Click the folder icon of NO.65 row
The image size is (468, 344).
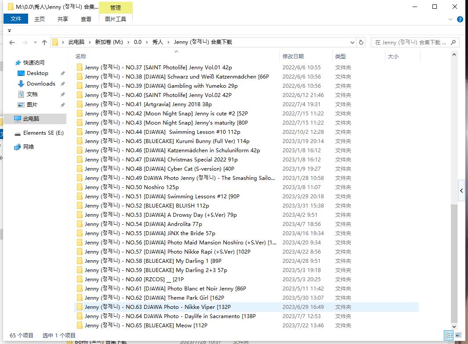point(80,325)
